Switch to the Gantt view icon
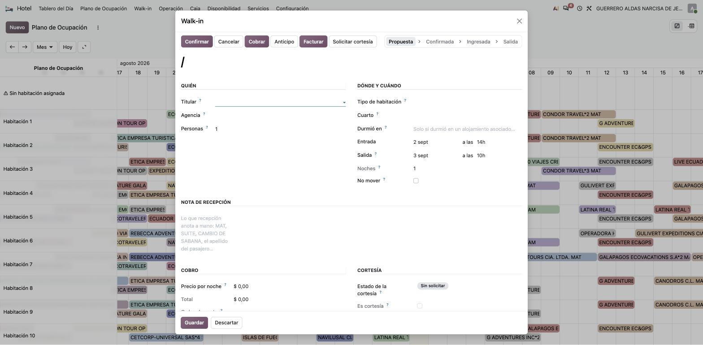Image resolution: width=703 pixels, height=345 pixels. 677,26
